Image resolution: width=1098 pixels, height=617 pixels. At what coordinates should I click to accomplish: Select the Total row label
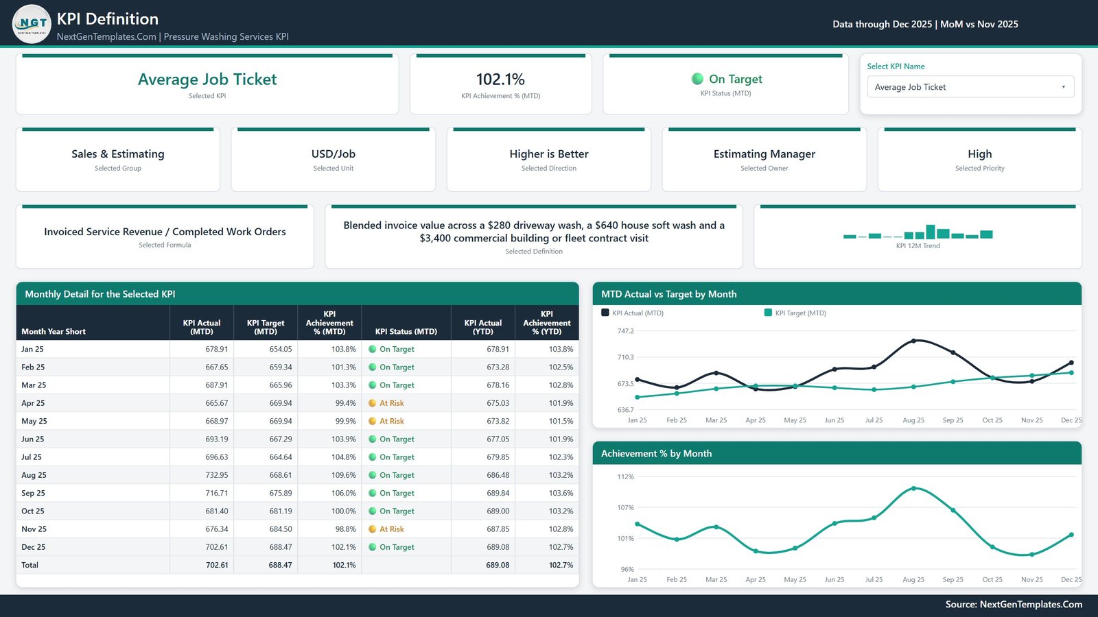click(x=30, y=565)
